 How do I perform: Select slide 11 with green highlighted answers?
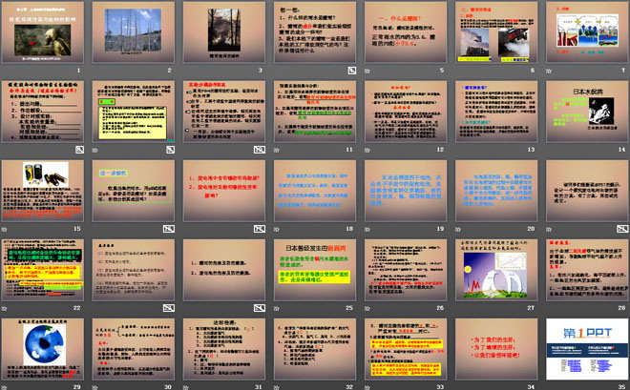pyautogui.click(x=315, y=112)
